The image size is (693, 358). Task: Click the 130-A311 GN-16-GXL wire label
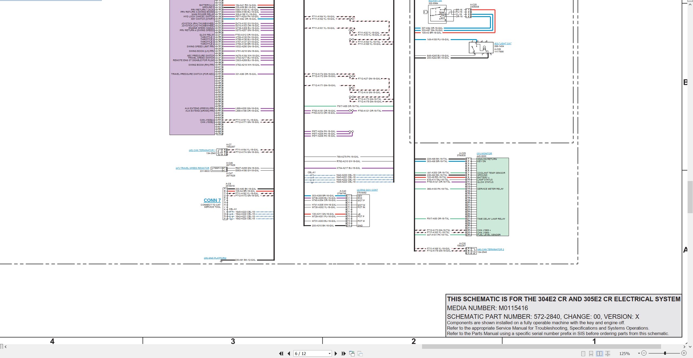coord(323,214)
